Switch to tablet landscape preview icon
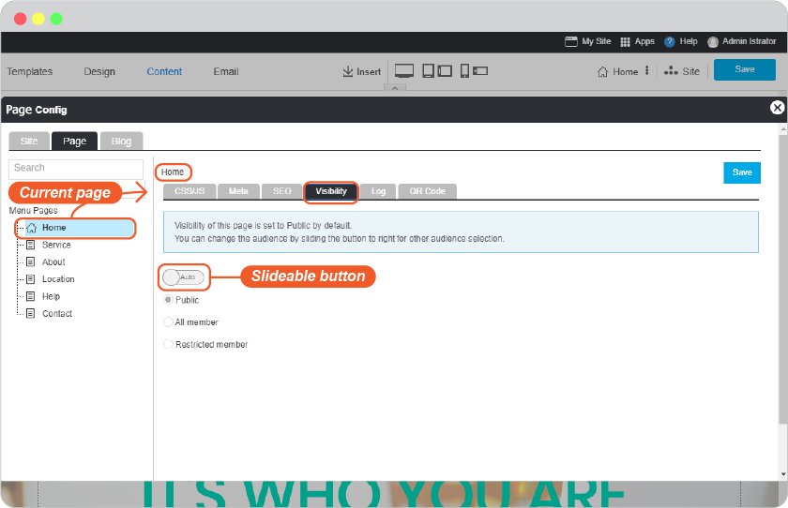This screenshot has width=788, height=508. tap(445, 71)
